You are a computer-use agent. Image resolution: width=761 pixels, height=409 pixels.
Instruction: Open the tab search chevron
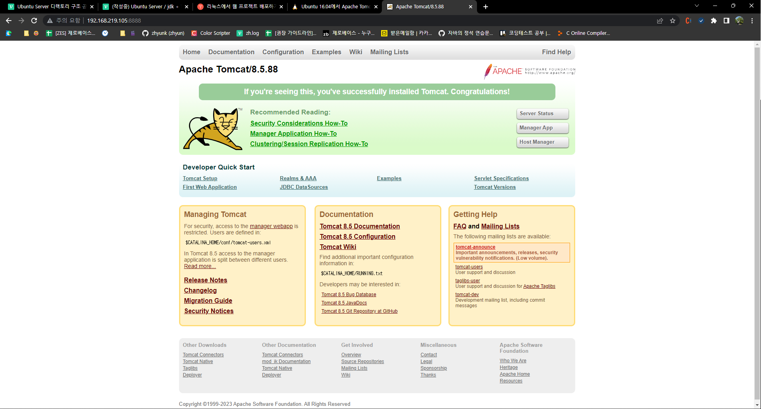click(697, 6)
